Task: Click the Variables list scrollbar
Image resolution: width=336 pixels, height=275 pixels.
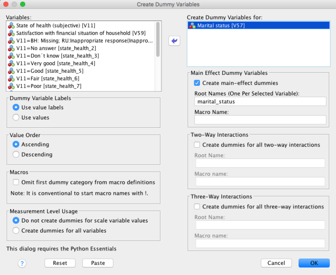Action: click(x=157, y=39)
